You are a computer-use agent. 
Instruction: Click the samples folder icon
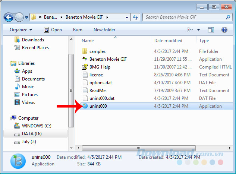85,51
